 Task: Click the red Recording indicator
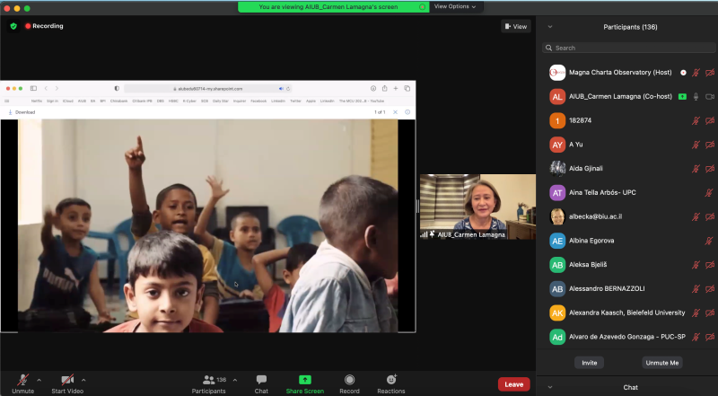[44, 26]
